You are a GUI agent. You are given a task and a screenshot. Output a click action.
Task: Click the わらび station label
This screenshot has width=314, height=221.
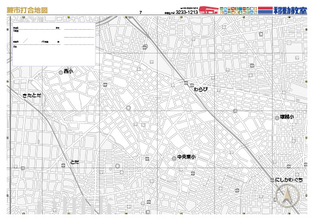coord(201,89)
